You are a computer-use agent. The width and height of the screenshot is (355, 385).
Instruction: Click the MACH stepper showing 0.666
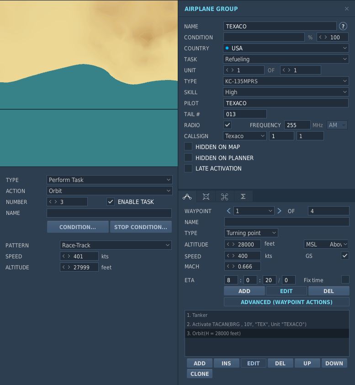coord(243,267)
